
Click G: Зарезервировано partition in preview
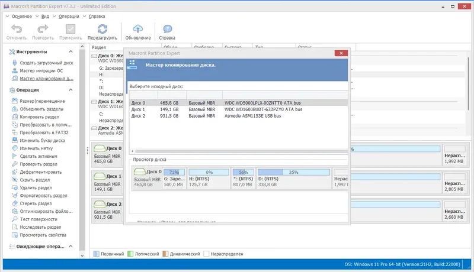174,178
